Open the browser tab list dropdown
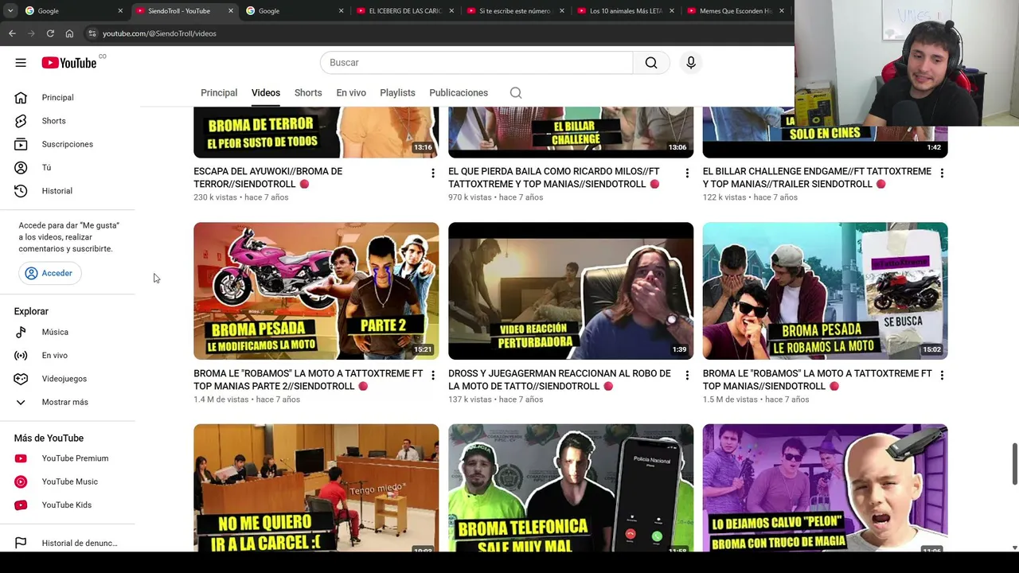Image resolution: width=1019 pixels, height=573 pixels. point(10,11)
